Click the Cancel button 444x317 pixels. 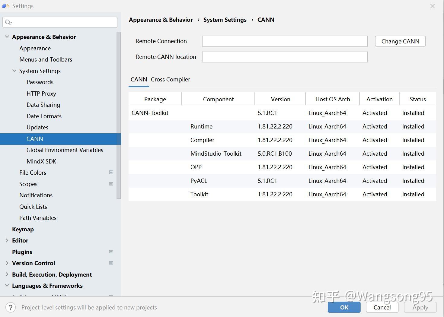tap(382, 307)
